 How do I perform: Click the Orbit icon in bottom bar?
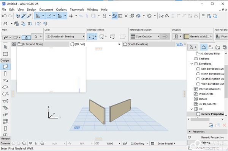click(30, 143)
